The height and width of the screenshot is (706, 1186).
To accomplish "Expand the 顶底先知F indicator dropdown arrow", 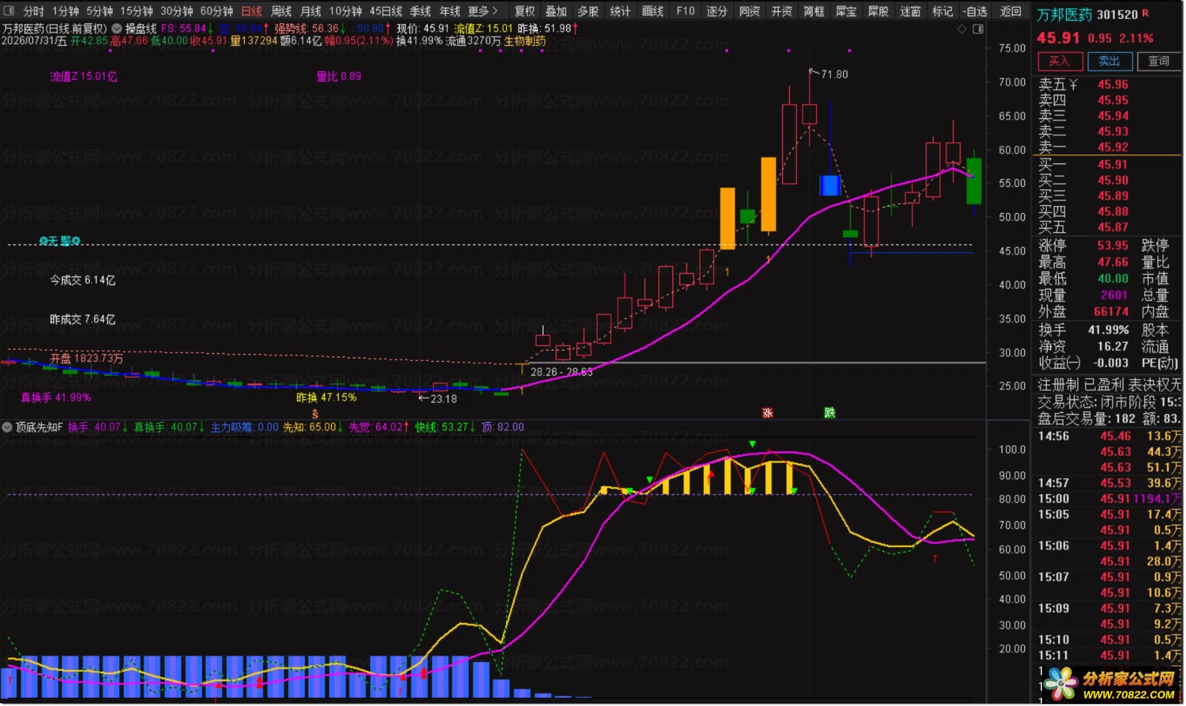I will (x=7, y=427).
